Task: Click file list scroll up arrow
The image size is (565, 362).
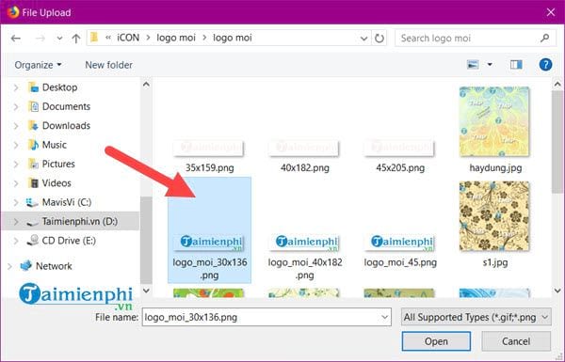Action: [x=557, y=85]
